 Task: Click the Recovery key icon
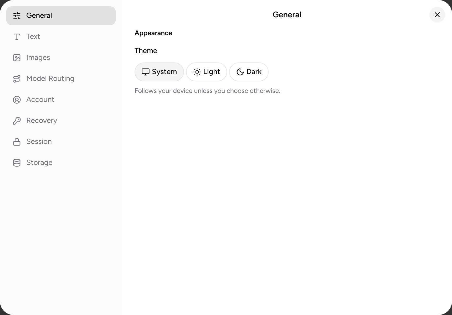17,121
